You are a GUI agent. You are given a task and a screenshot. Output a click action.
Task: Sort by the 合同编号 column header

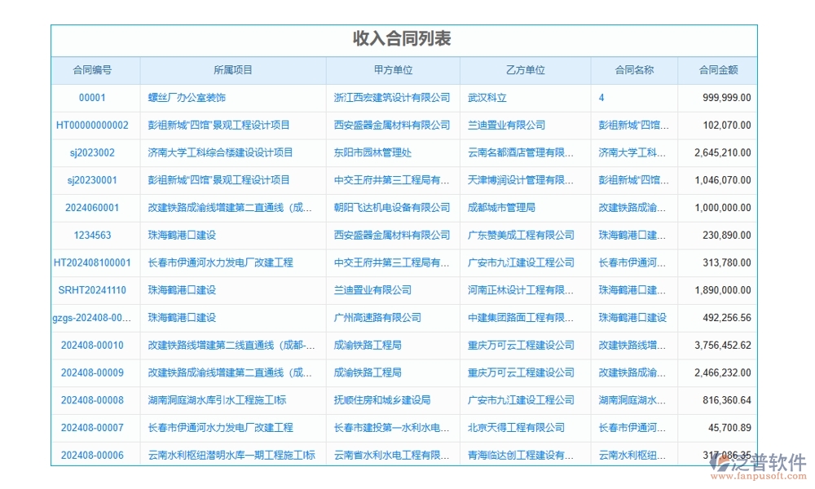95,70
